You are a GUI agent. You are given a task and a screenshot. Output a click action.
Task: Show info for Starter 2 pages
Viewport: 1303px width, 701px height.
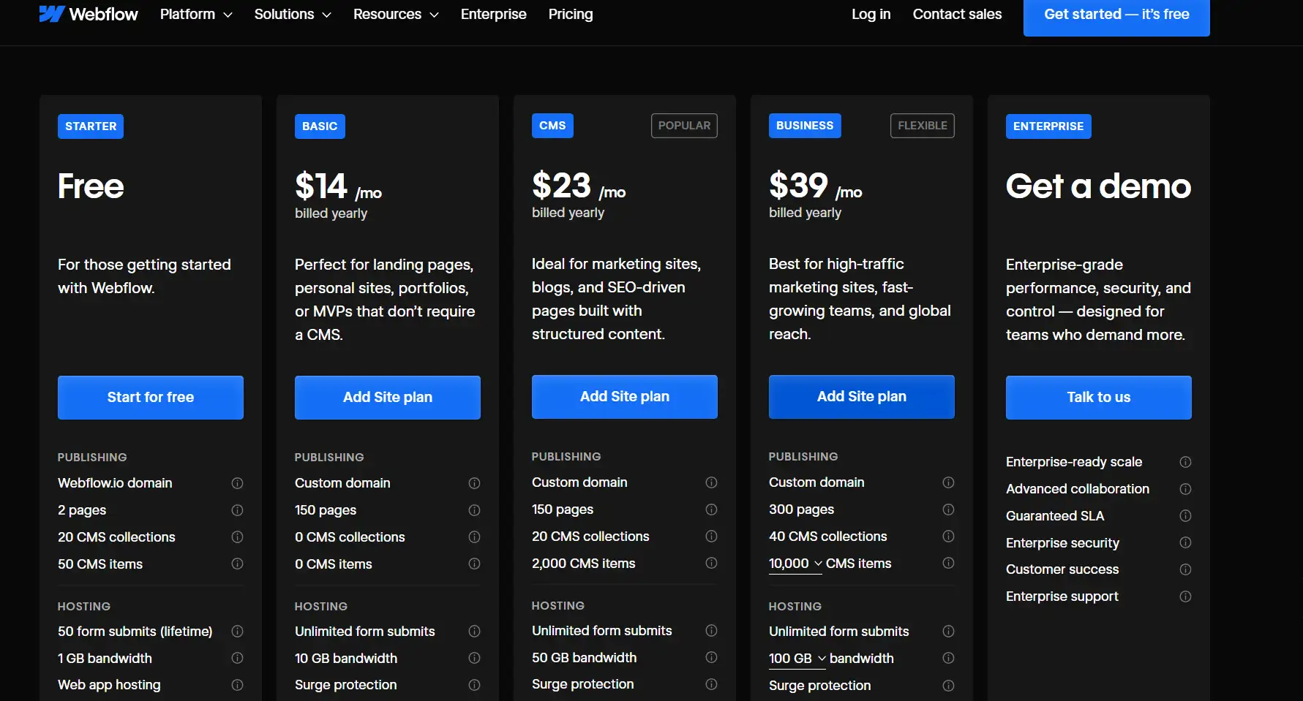tap(237, 510)
